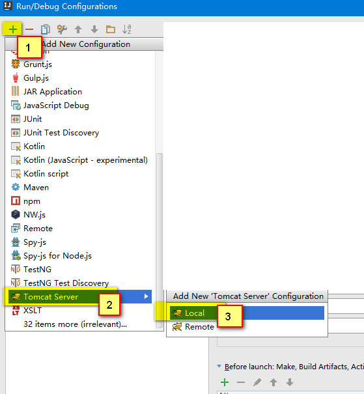Click the Move Down arrow in the top toolbar
Screen dimensions: 364x394
click(x=94, y=29)
